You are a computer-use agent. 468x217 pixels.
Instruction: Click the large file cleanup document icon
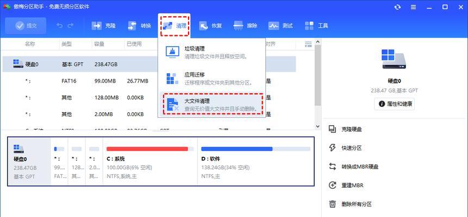point(172,105)
